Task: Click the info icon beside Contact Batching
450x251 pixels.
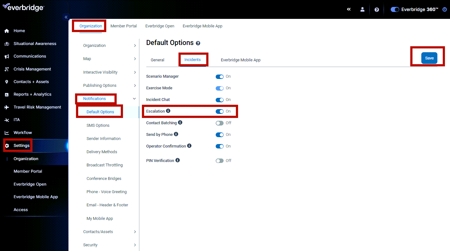Action: coord(180,122)
